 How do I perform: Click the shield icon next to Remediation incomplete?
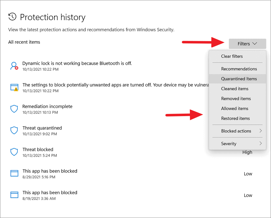point(14,109)
